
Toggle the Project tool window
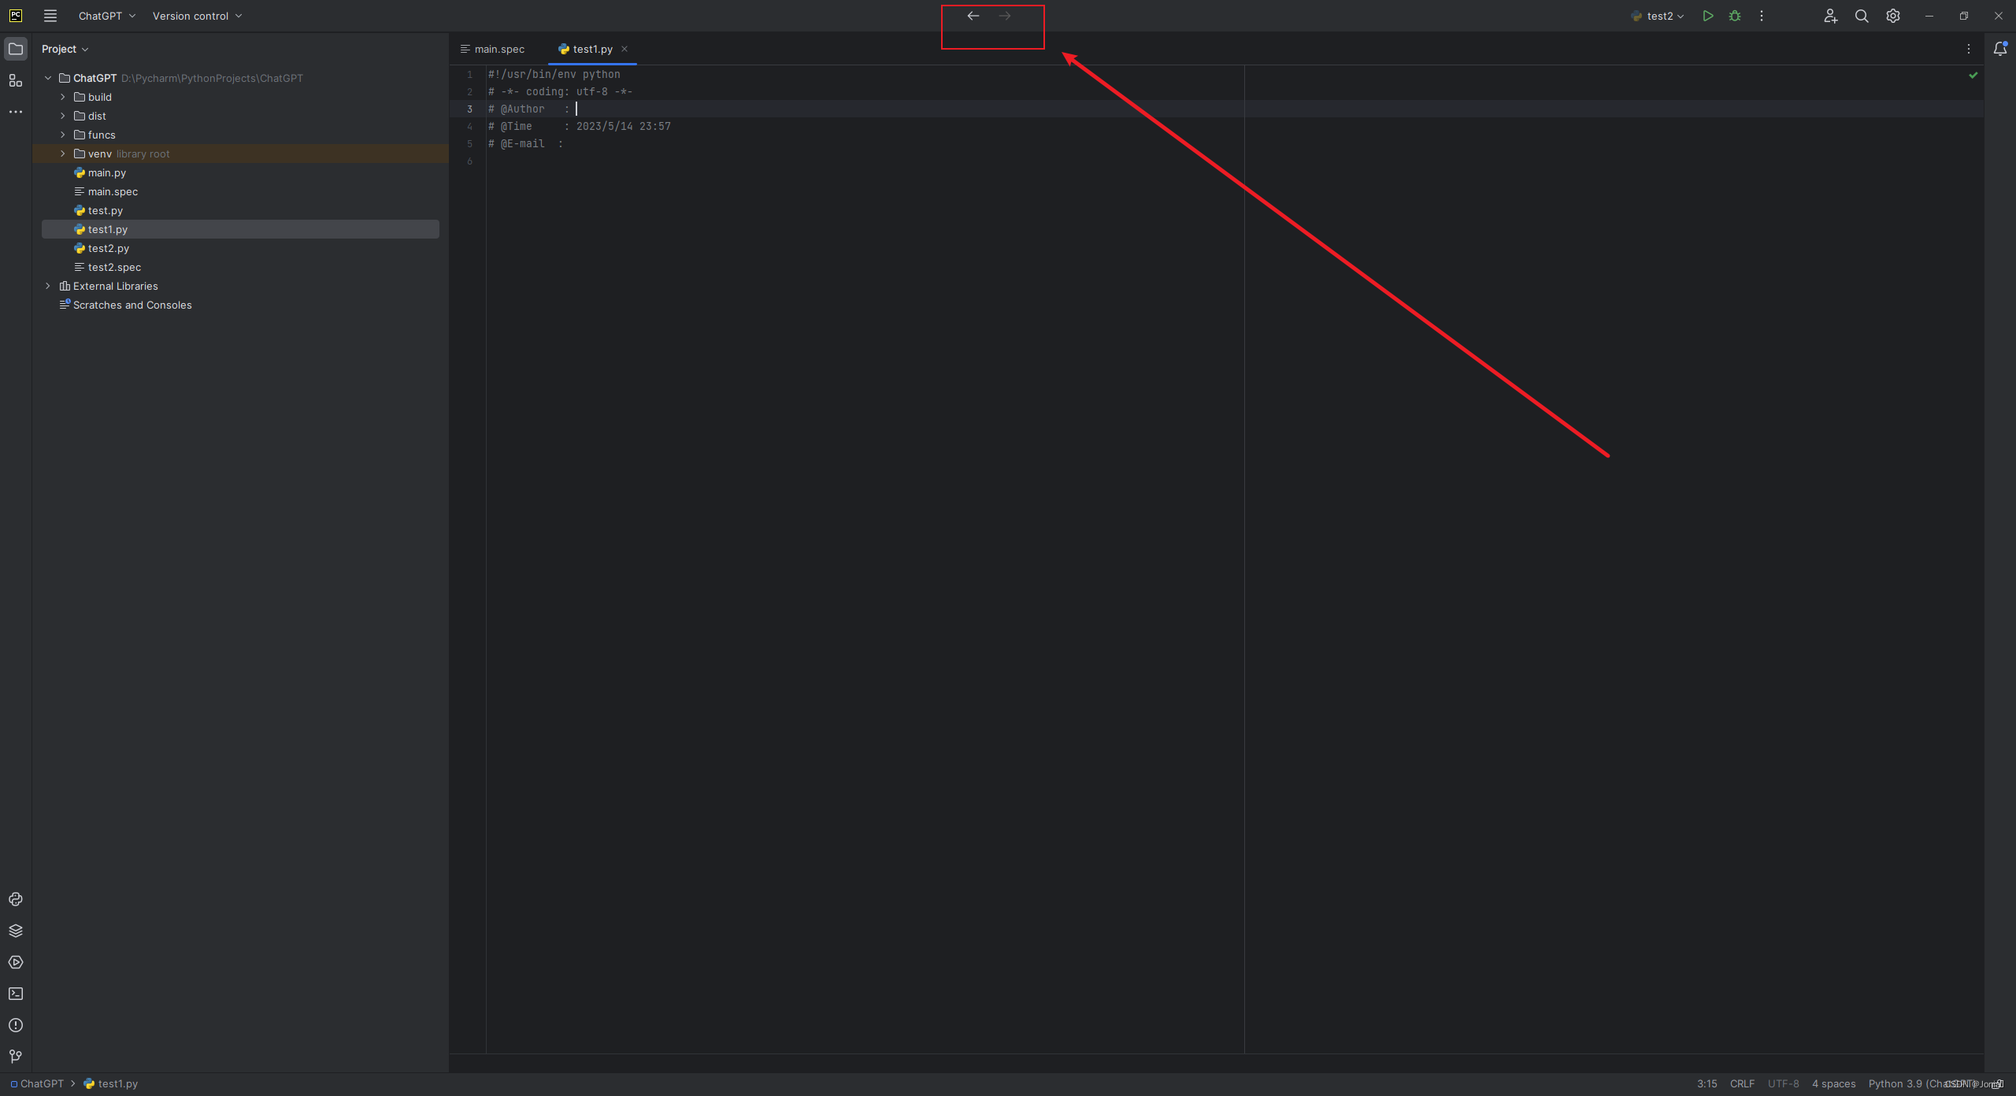tap(16, 49)
